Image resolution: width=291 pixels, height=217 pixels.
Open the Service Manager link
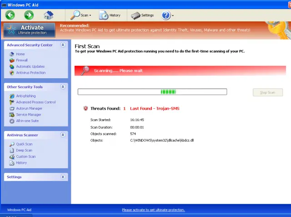28,115
